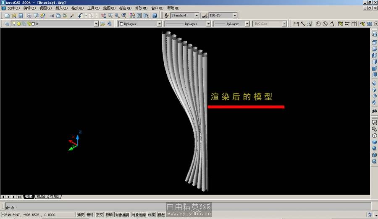Image resolution: width=378 pixels, height=219 pixels.
Task: Open the ByLayer color control
Action: (x=140, y=24)
